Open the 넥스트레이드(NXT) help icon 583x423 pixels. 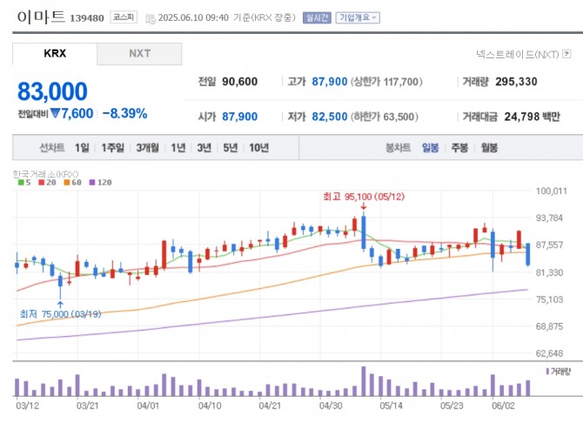point(566,54)
